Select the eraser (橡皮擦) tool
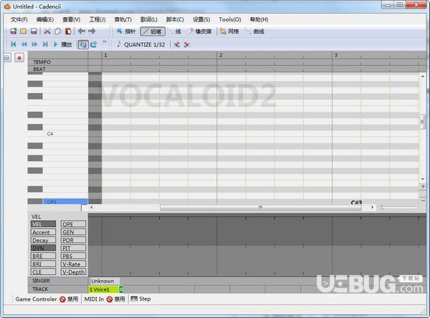Image resolution: width=430 pixels, height=318 pixels. [199, 32]
